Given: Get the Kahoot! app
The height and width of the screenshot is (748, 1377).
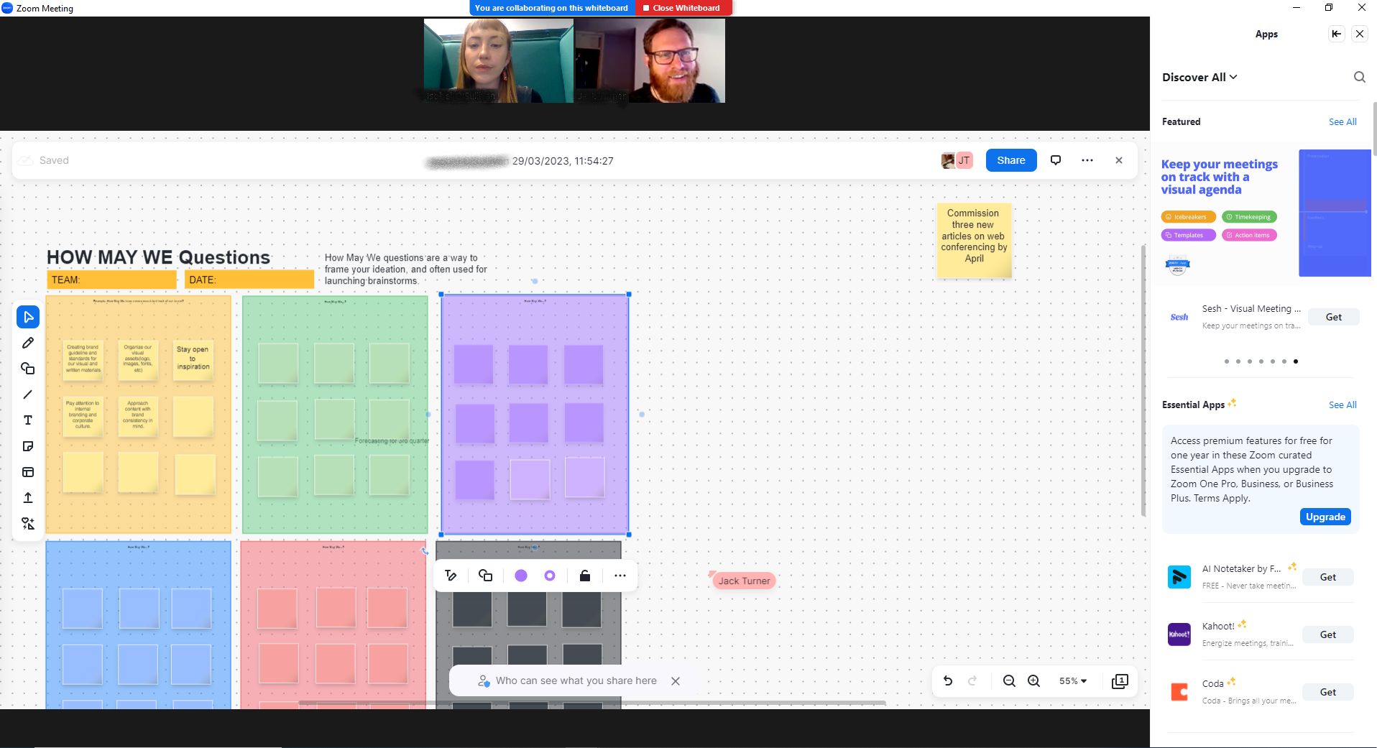Looking at the screenshot, I should pos(1328,634).
